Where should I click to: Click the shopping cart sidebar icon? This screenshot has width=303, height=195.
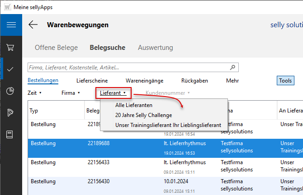[x=11, y=47]
